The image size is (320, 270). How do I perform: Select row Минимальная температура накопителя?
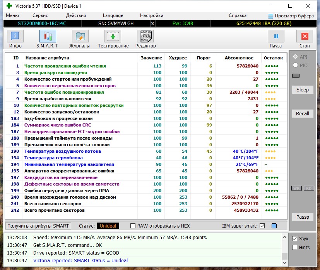point(146,164)
